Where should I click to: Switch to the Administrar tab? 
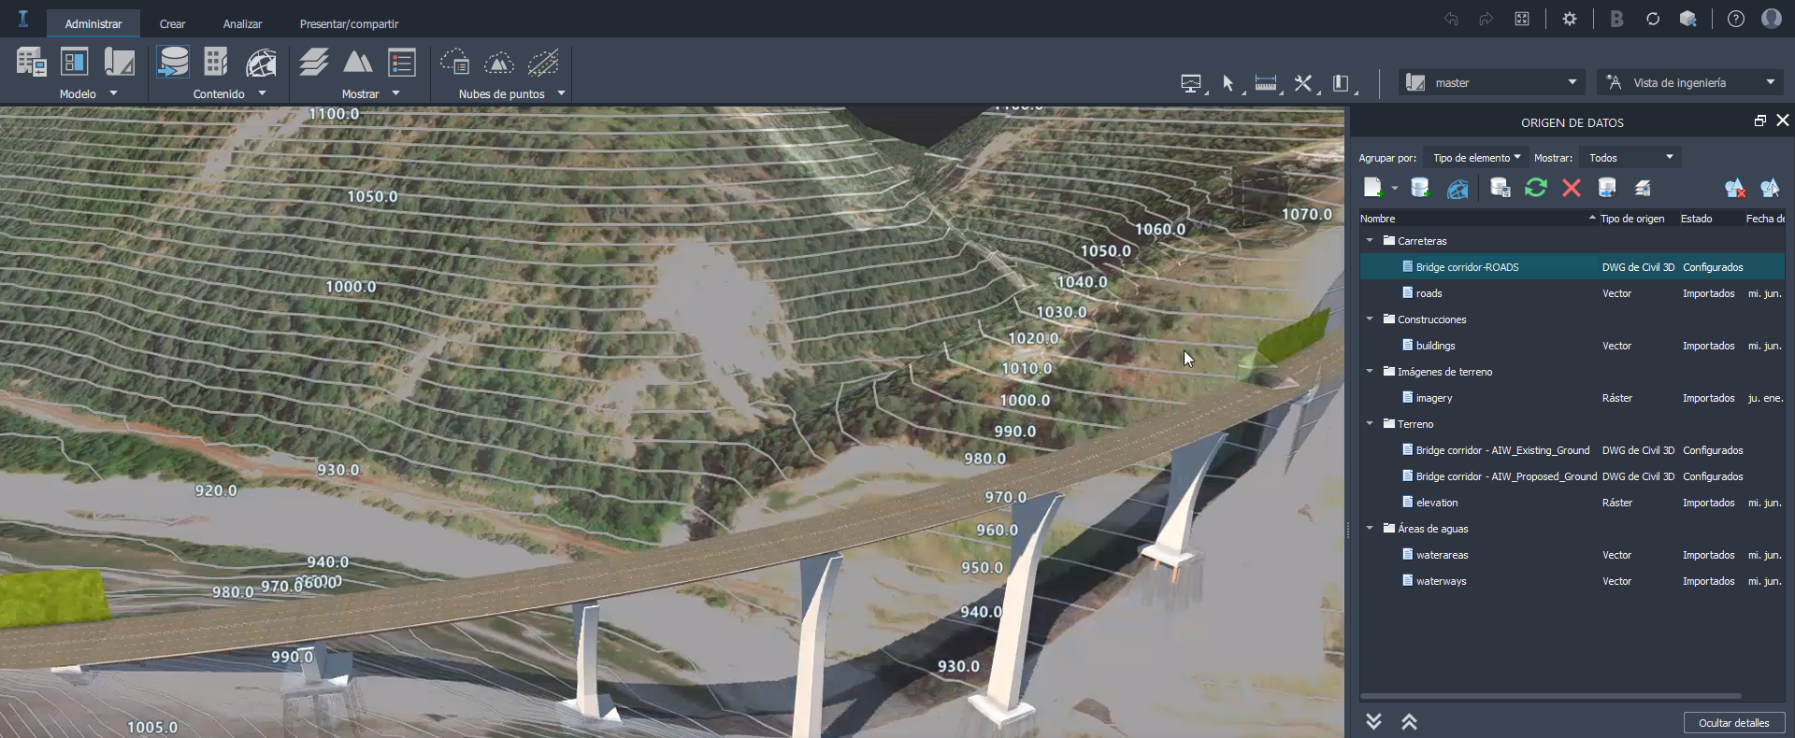click(x=93, y=23)
